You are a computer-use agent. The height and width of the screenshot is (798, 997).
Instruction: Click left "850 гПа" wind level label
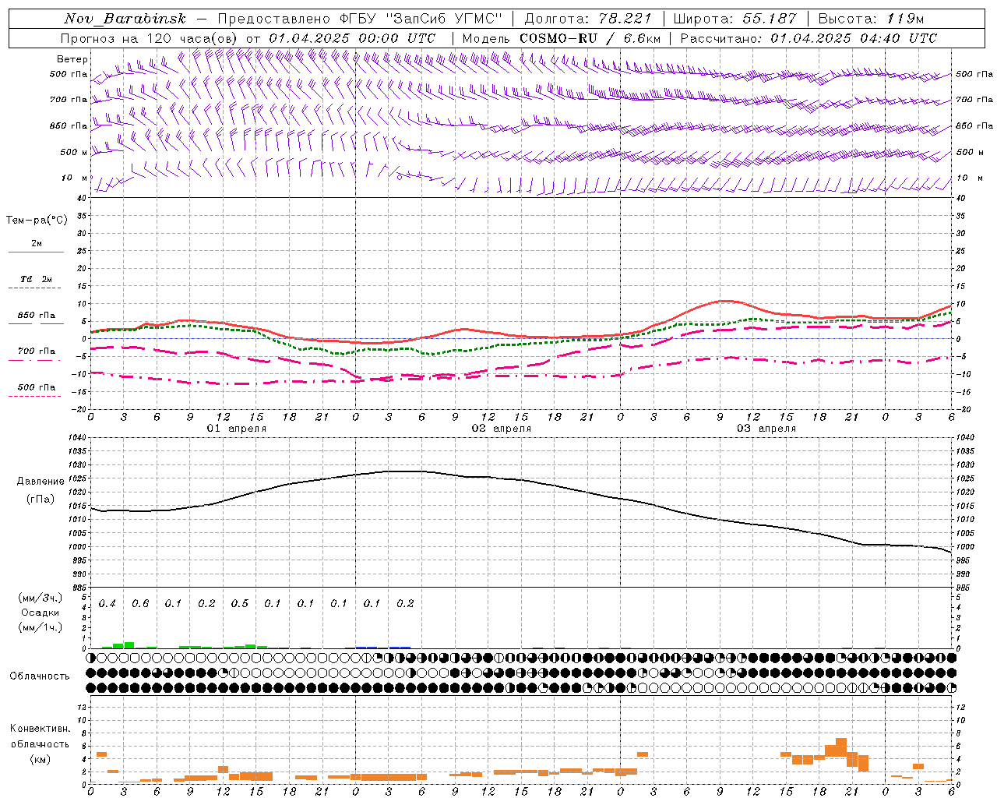[x=69, y=125]
